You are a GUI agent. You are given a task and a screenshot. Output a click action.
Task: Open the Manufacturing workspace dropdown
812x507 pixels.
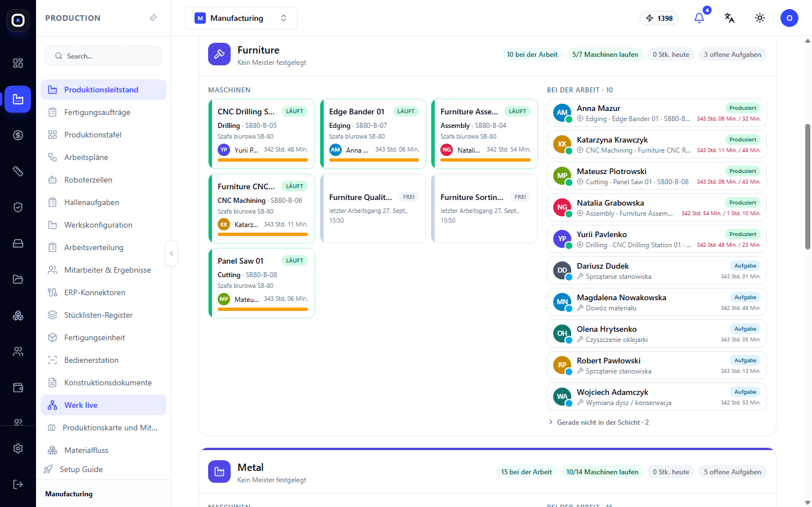pyautogui.click(x=241, y=18)
